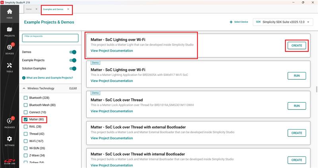View documentation for SoC Lighting Wi-Fi demo
318x168 pixels.
[112, 81]
